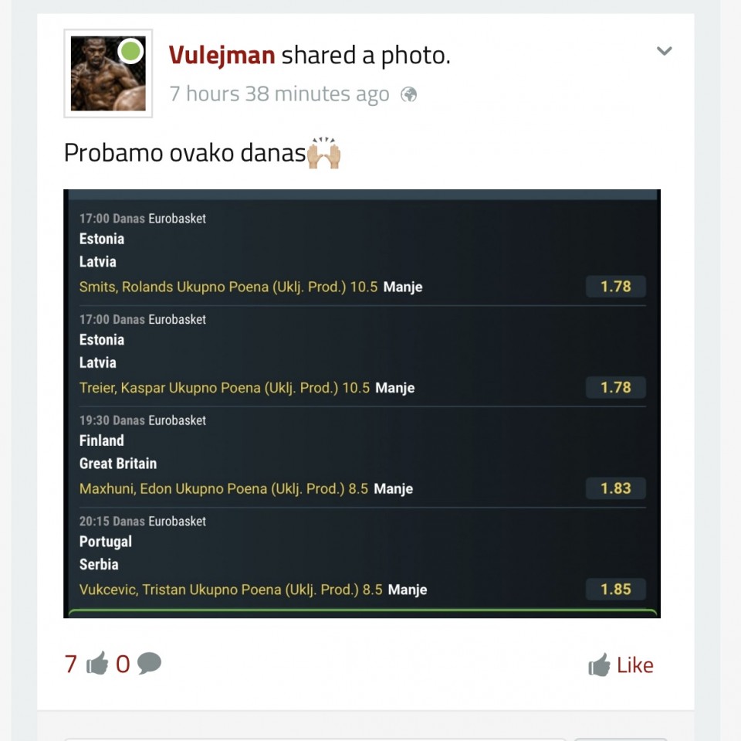Image resolution: width=741 pixels, height=741 pixels.
Task: Click the raised hands emoji
Action: 323,153
